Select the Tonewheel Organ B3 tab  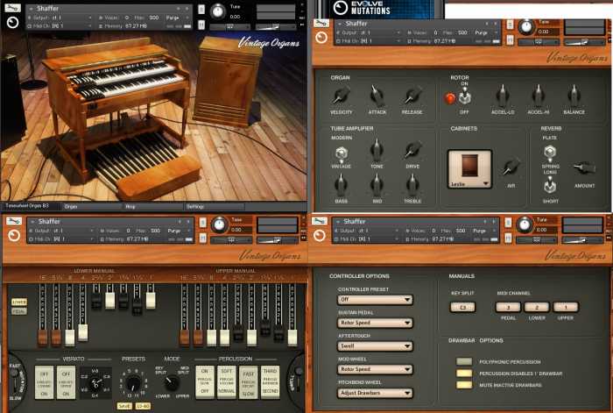tap(30, 206)
